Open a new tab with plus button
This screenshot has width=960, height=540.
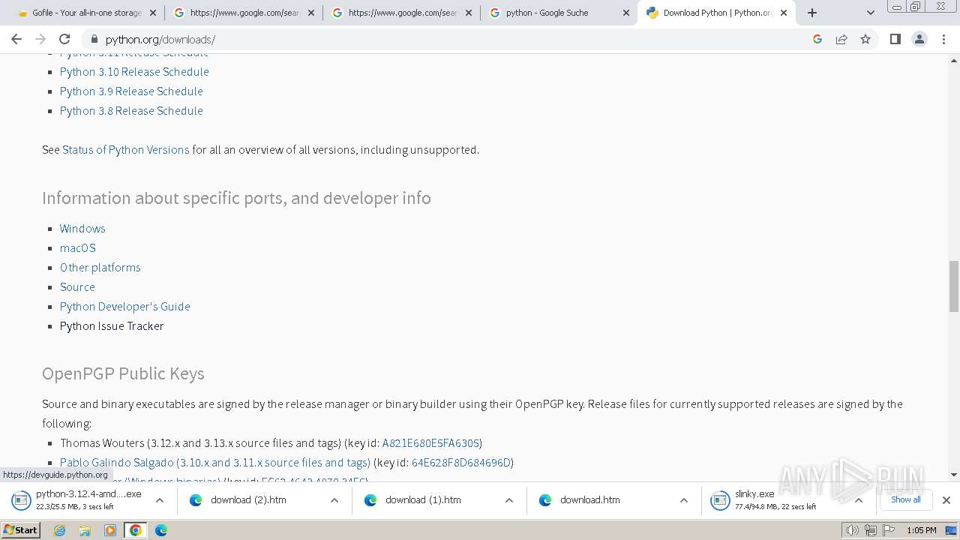pyautogui.click(x=812, y=13)
